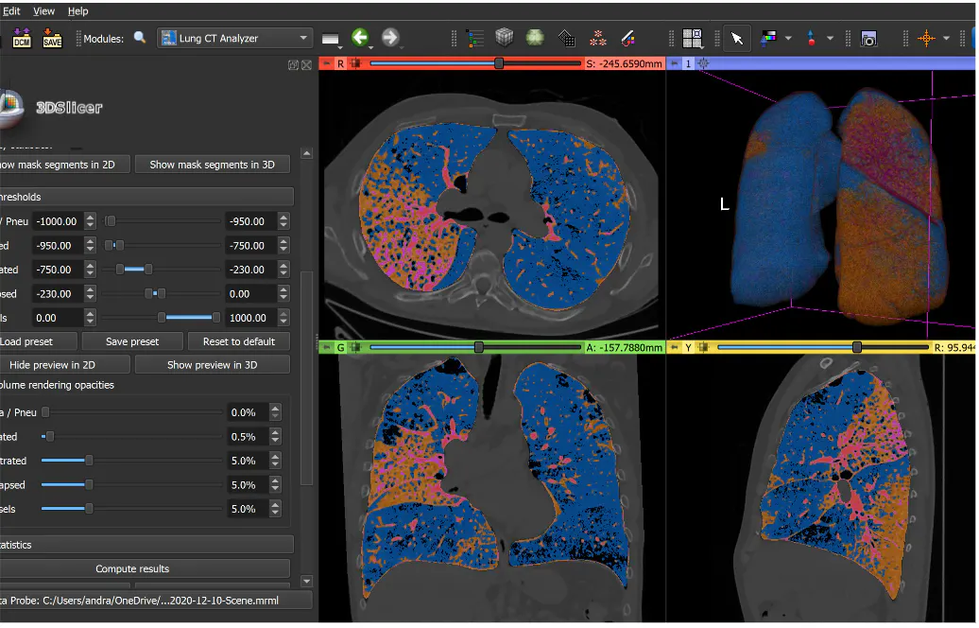Select the mouse pointer interaction mode

(737, 39)
